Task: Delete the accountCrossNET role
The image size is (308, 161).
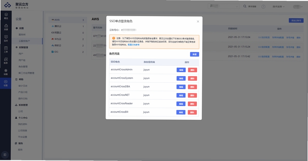Action: [x=192, y=95]
